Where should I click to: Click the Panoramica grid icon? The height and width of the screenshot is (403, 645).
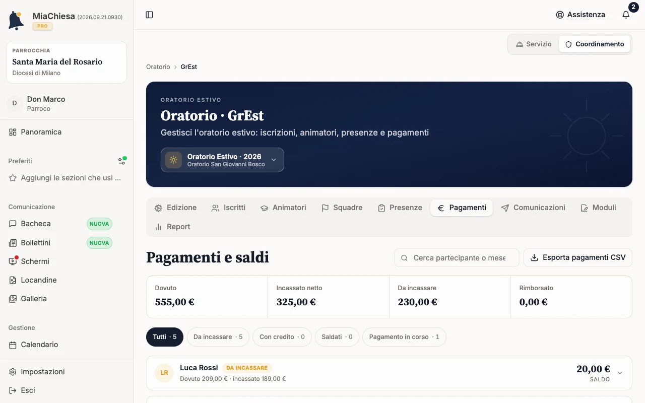(13, 132)
